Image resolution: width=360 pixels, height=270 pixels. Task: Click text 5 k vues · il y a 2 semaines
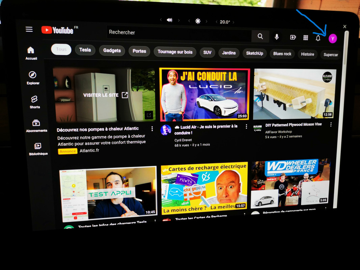click(283, 137)
